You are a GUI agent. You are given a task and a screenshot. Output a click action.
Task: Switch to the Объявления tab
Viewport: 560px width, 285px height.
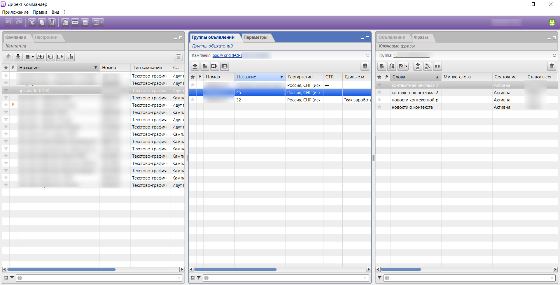point(392,37)
